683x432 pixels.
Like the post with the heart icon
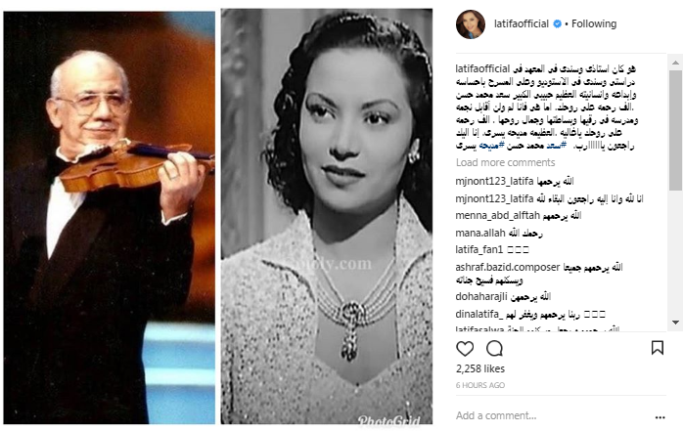[x=465, y=349]
